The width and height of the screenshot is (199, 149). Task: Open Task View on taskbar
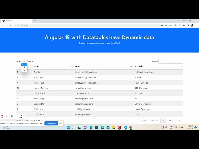point(79,127)
